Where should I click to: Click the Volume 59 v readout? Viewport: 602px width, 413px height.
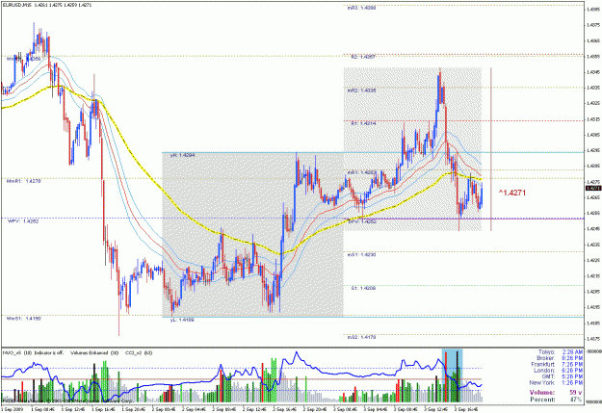(x=557, y=393)
